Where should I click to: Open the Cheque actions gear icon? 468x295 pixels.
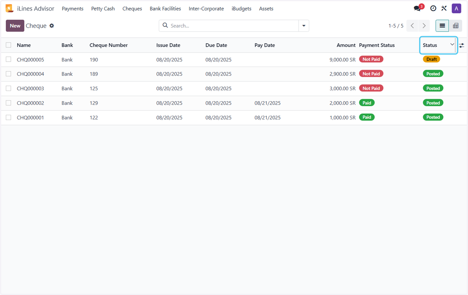51,26
